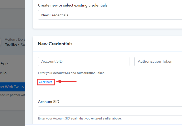
Task: Open the New Credentials dropdown
Action: coord(110,15)
